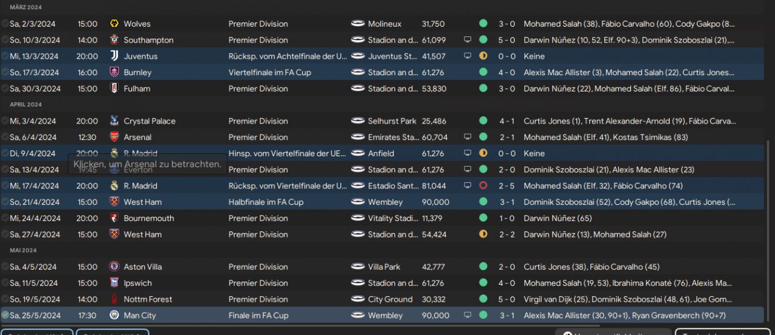Open the Juventus club crest icon

pos(114,56)
